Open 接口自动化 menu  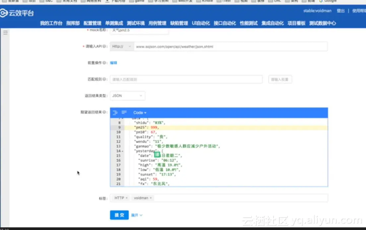point(225,23)
